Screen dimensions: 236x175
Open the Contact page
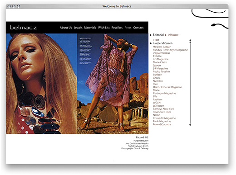click(138, 28)
